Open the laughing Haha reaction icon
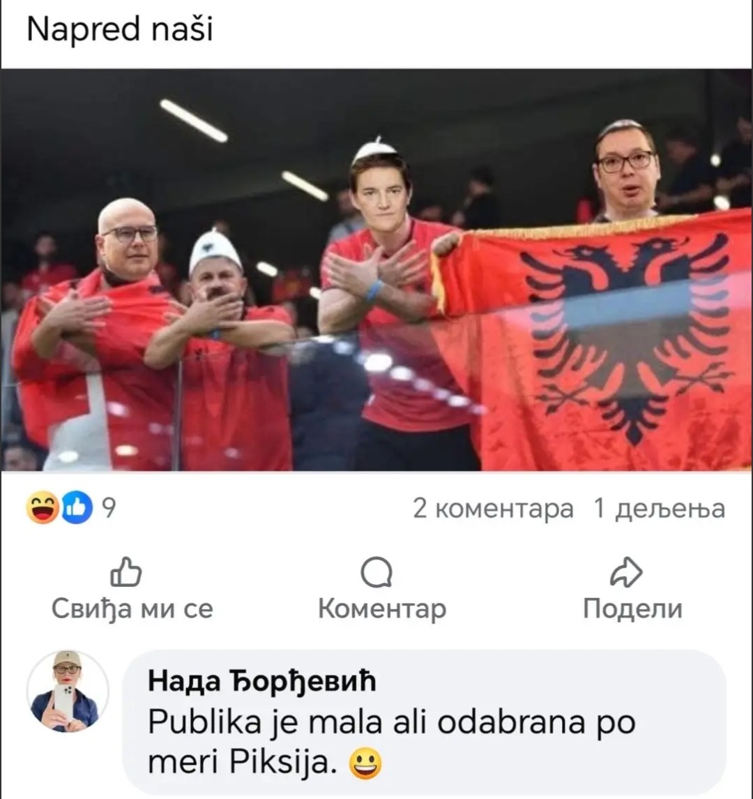This screenshot has width=753, height=799. pos(43,507)
